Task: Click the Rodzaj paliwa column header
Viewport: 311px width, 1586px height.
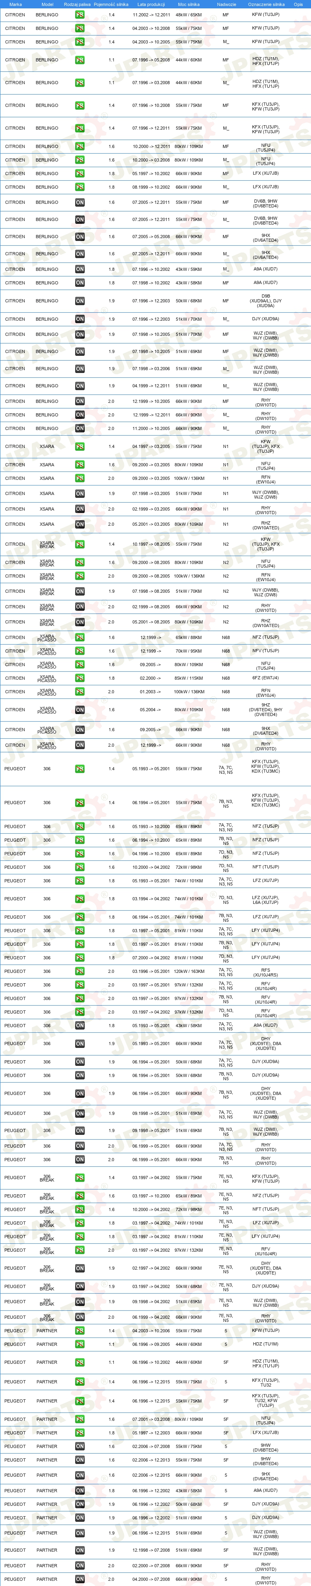Action: pos(77,4)
